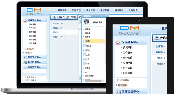Open 文档审批 in laptop sidebar
Image resolution: width=176 pixels, height=99 pixels.
[x=32, y=36]
